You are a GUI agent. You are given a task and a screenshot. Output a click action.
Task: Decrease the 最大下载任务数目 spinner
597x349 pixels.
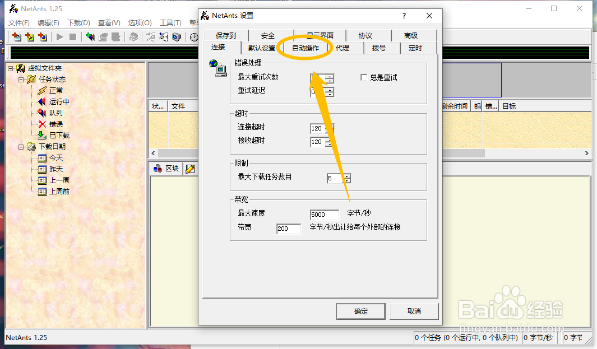pos(347,180)
